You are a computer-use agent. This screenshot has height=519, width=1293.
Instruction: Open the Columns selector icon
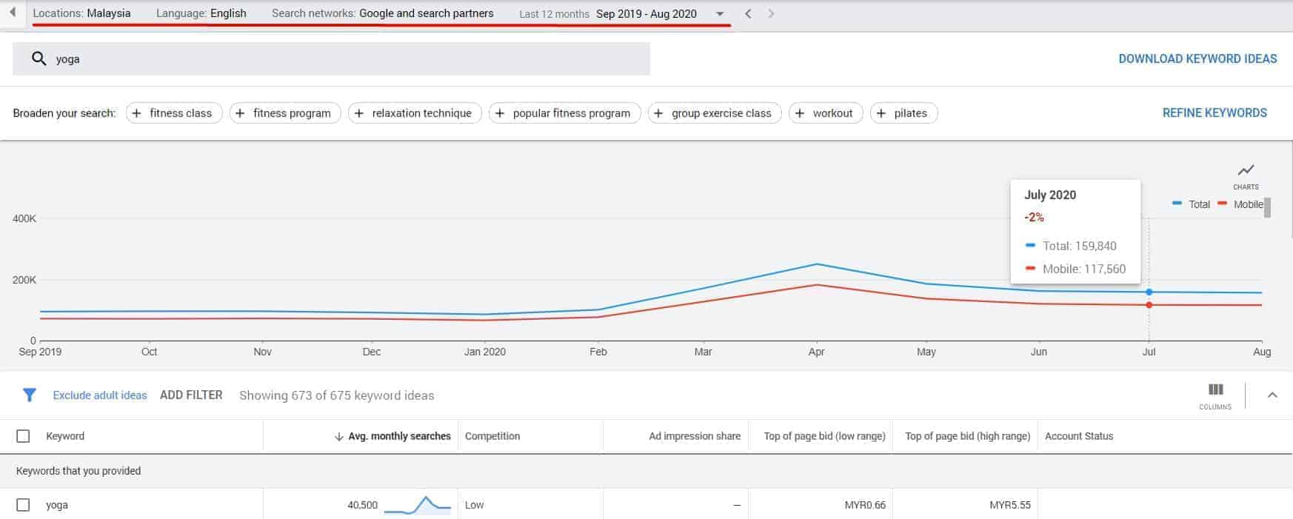tap(1215, 389)
